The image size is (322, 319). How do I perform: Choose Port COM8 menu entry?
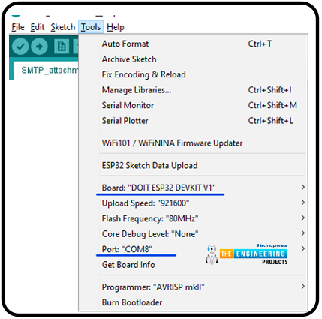tap(193, 249)
